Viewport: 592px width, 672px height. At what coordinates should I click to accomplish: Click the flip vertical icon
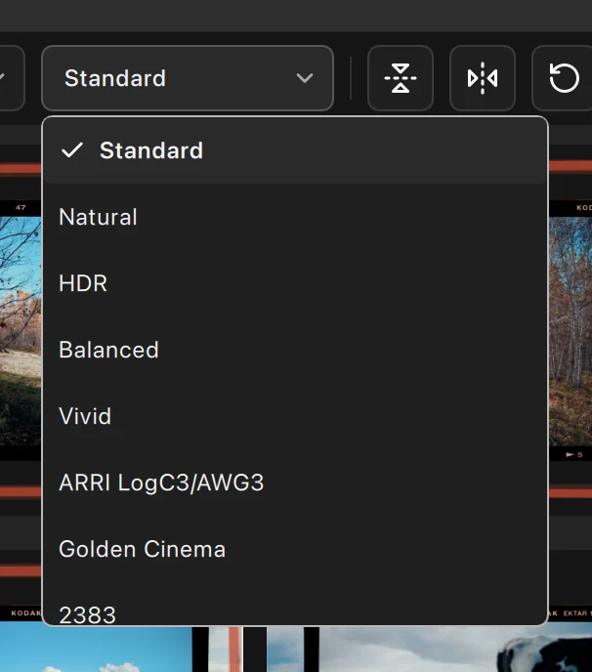click(x=400, y=78)
